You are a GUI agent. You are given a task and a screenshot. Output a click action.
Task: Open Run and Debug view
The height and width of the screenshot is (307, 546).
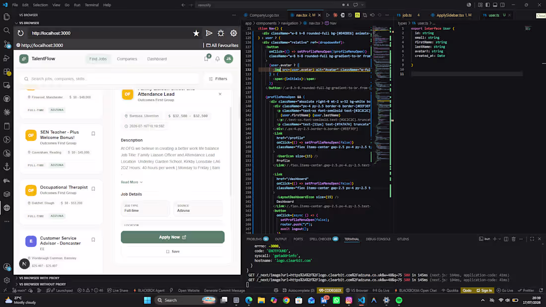[x=6, y=58]
